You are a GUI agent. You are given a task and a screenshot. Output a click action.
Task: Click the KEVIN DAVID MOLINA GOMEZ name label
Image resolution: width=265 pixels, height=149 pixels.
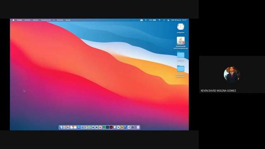tap(218, 91)
